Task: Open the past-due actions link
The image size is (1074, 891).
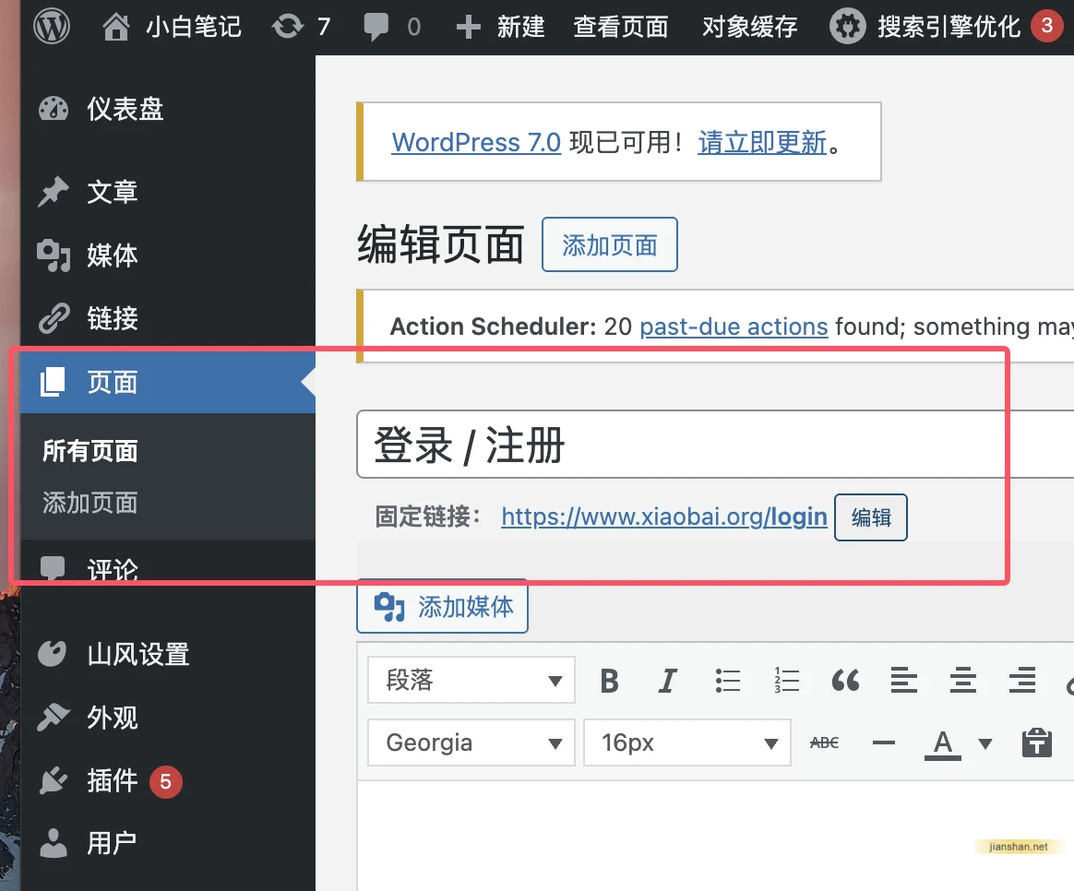Action: [x=734, y=327]
